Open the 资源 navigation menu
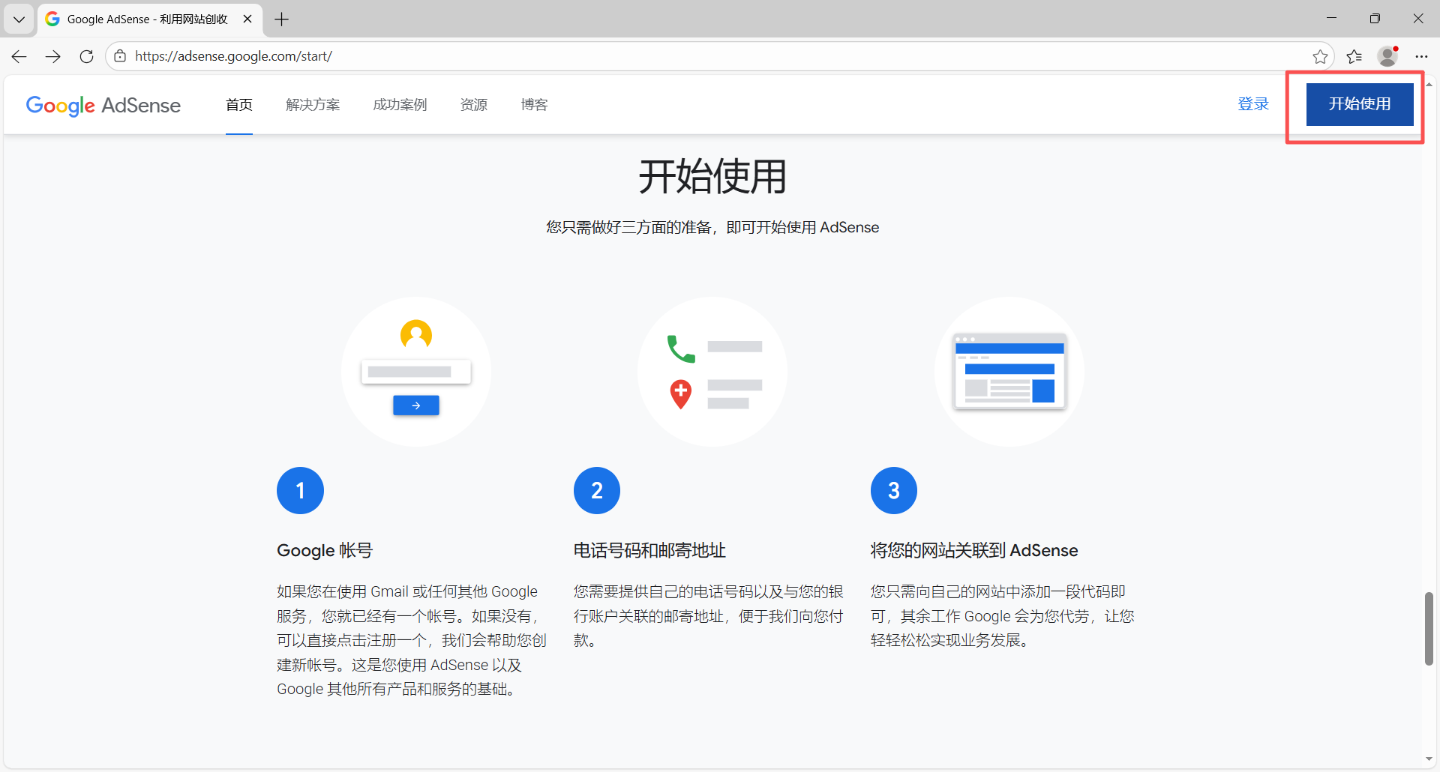The width and height of the screenshot is (1440, 772). click(x=473, y=105)
